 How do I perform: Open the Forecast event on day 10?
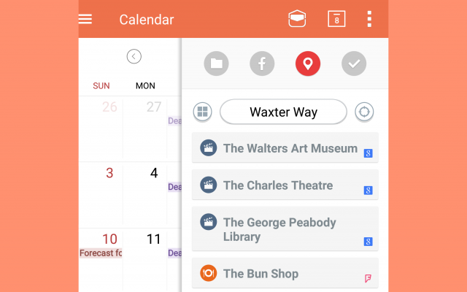coord(101,253)
